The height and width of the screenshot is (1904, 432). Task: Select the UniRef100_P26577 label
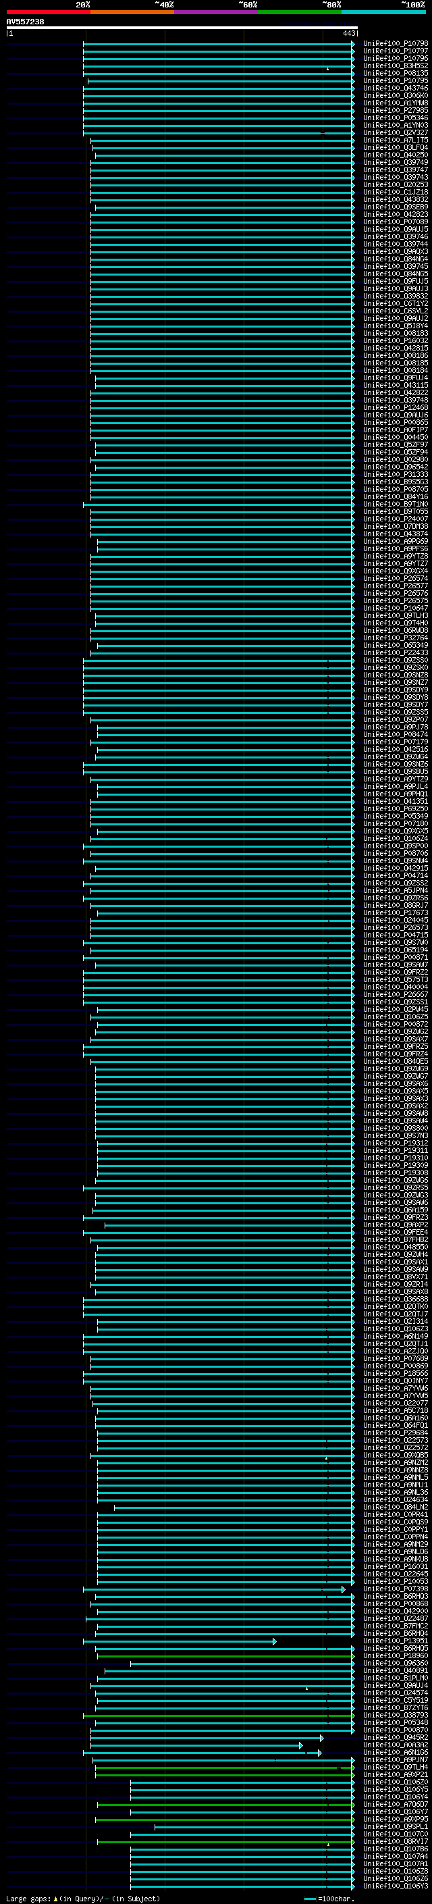coord(396,586)
